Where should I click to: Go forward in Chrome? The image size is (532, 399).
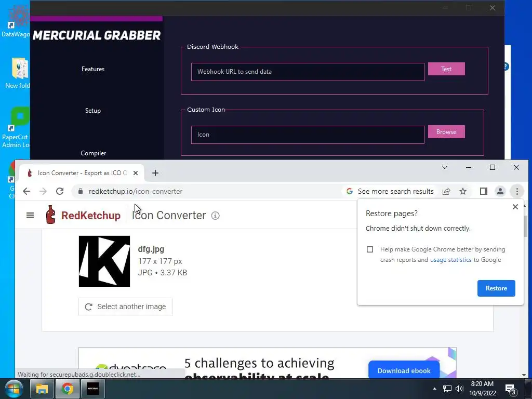[43, 191]
